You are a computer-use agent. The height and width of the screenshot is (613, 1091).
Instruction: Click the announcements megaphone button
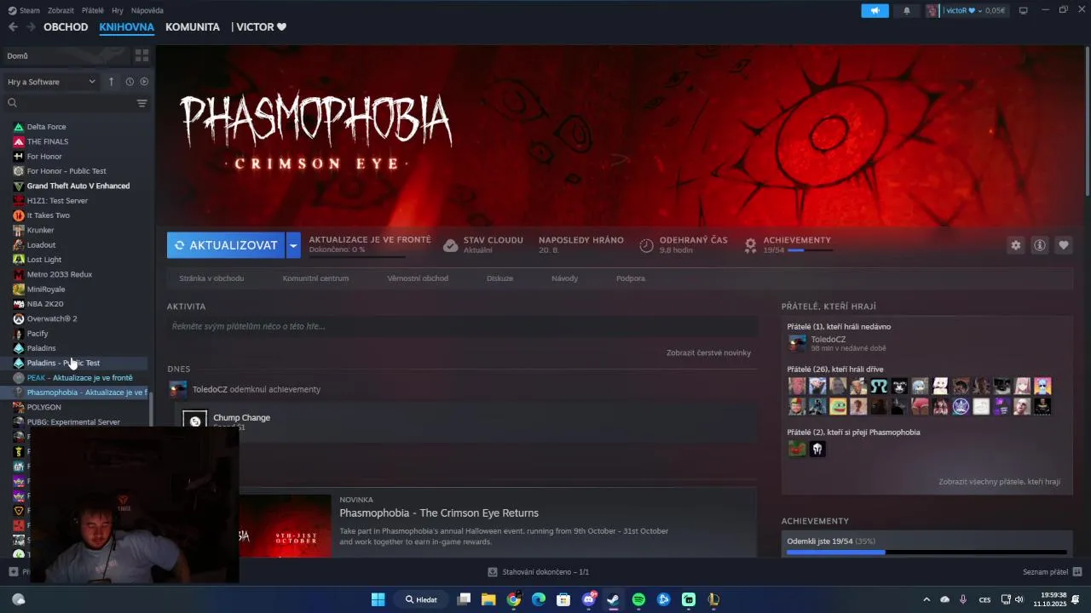[x=875, y=10]
